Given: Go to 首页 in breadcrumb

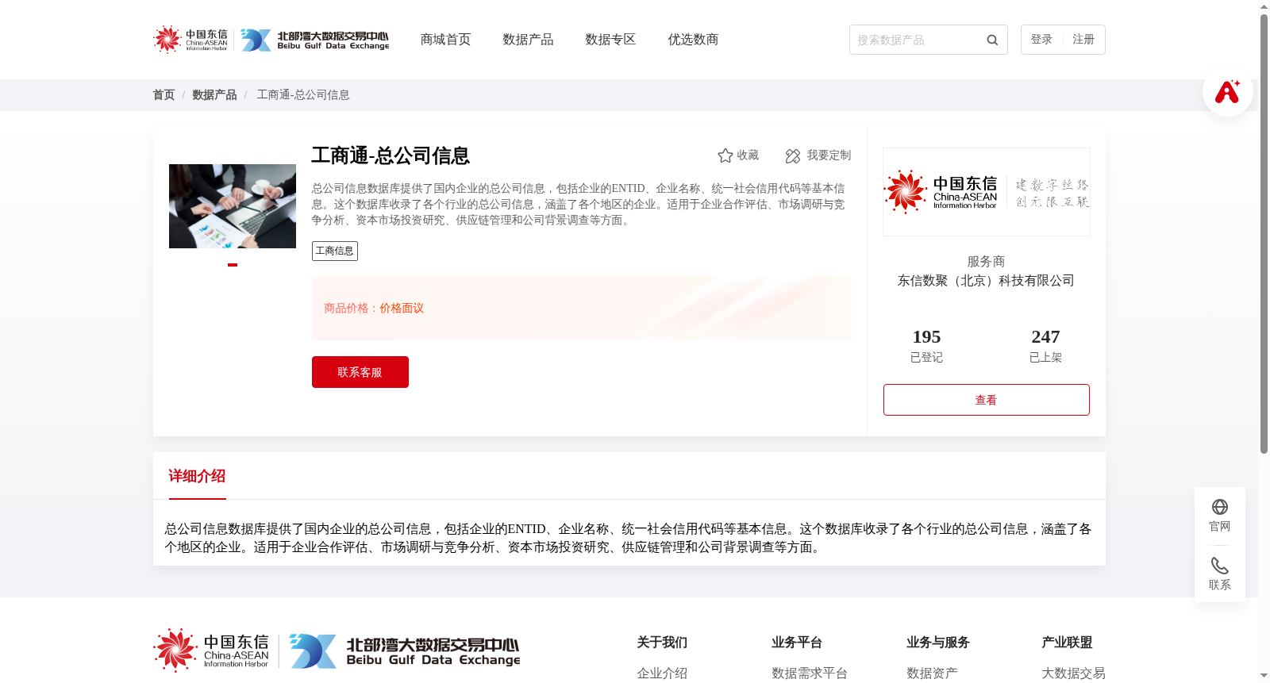Looking at the screenshot, I should [164, 94].
